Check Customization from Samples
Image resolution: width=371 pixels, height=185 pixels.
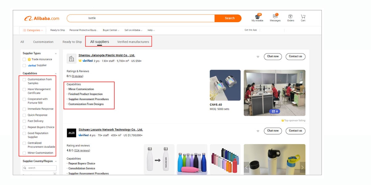24,80
